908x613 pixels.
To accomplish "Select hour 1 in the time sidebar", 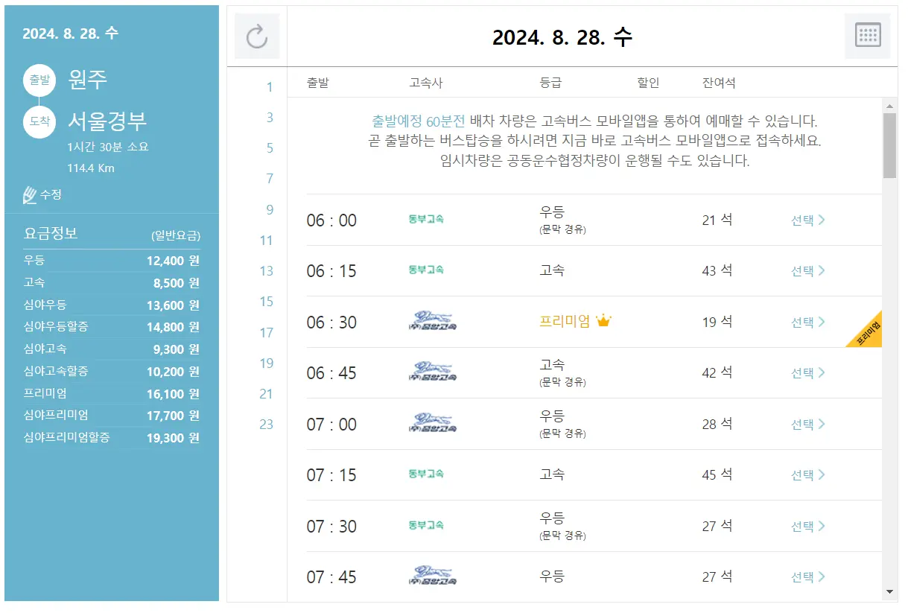I will click(269, 86).
